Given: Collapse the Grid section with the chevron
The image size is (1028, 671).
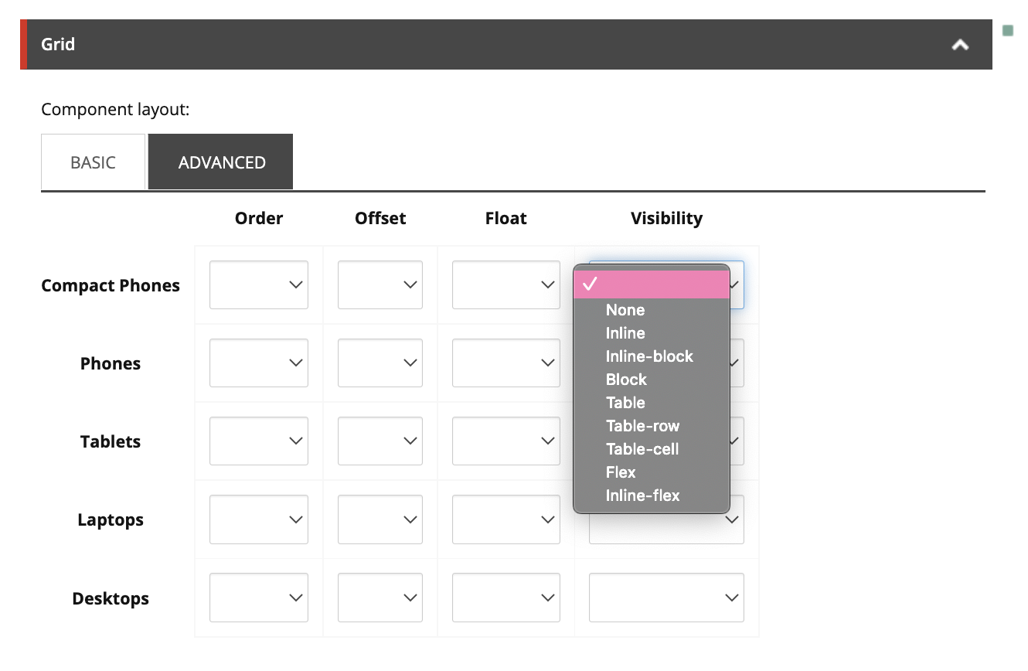Looking at the screenshot, I should (x=960, y=45).
